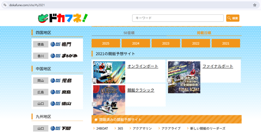Bookmark this page with the star icon
261x132 pixels.
tap(255, 5)
